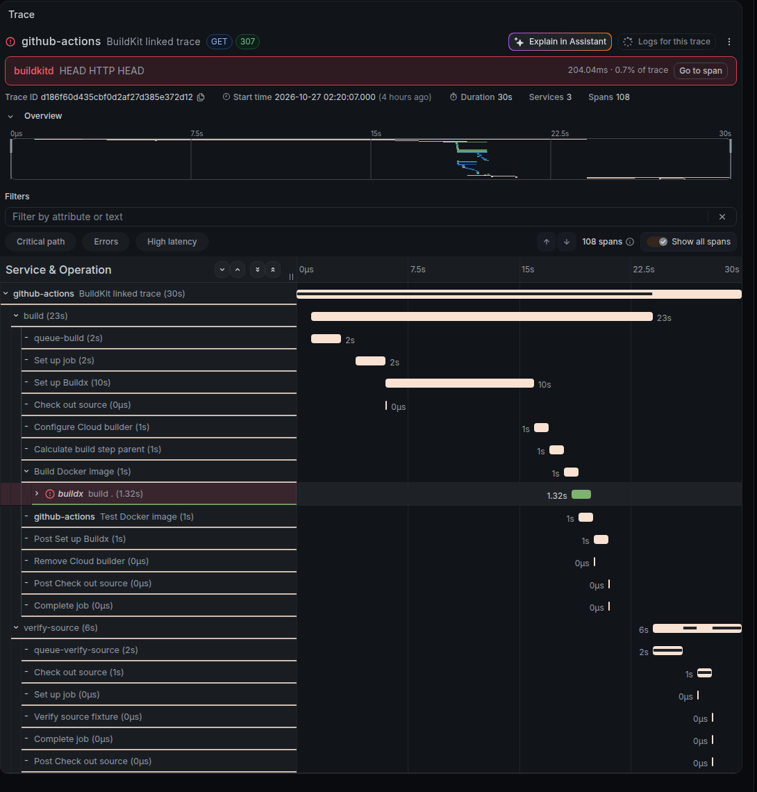Select Check out source (1s) row
The height and width of the screenshot is (792, 757).
coord(158,673)
